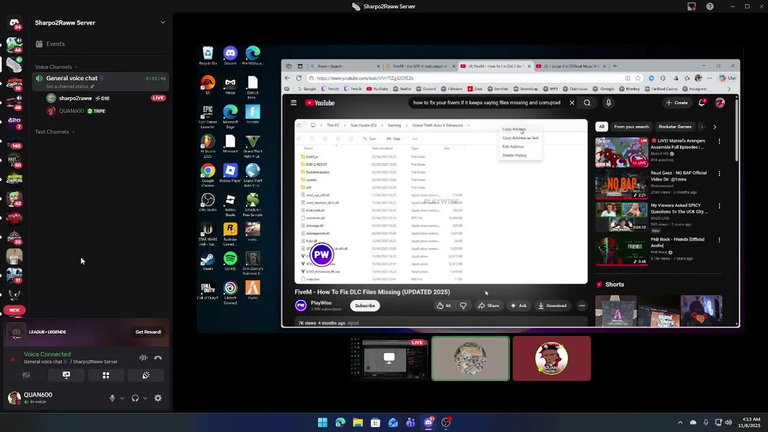768x432 pixels.
Task: Open the 420 server icon
Action: [14, 121]
